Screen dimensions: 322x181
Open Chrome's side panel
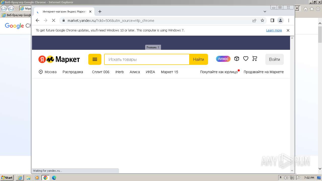(272, 21)
